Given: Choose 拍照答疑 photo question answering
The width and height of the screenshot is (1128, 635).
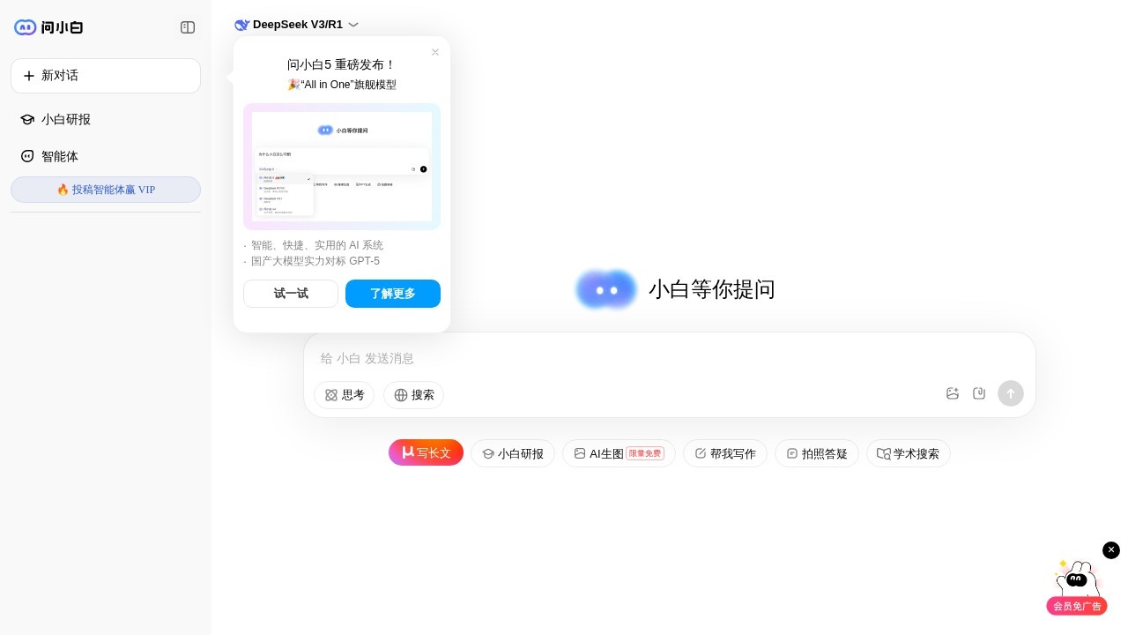Looking at the screenshot, I should [817, 453].
